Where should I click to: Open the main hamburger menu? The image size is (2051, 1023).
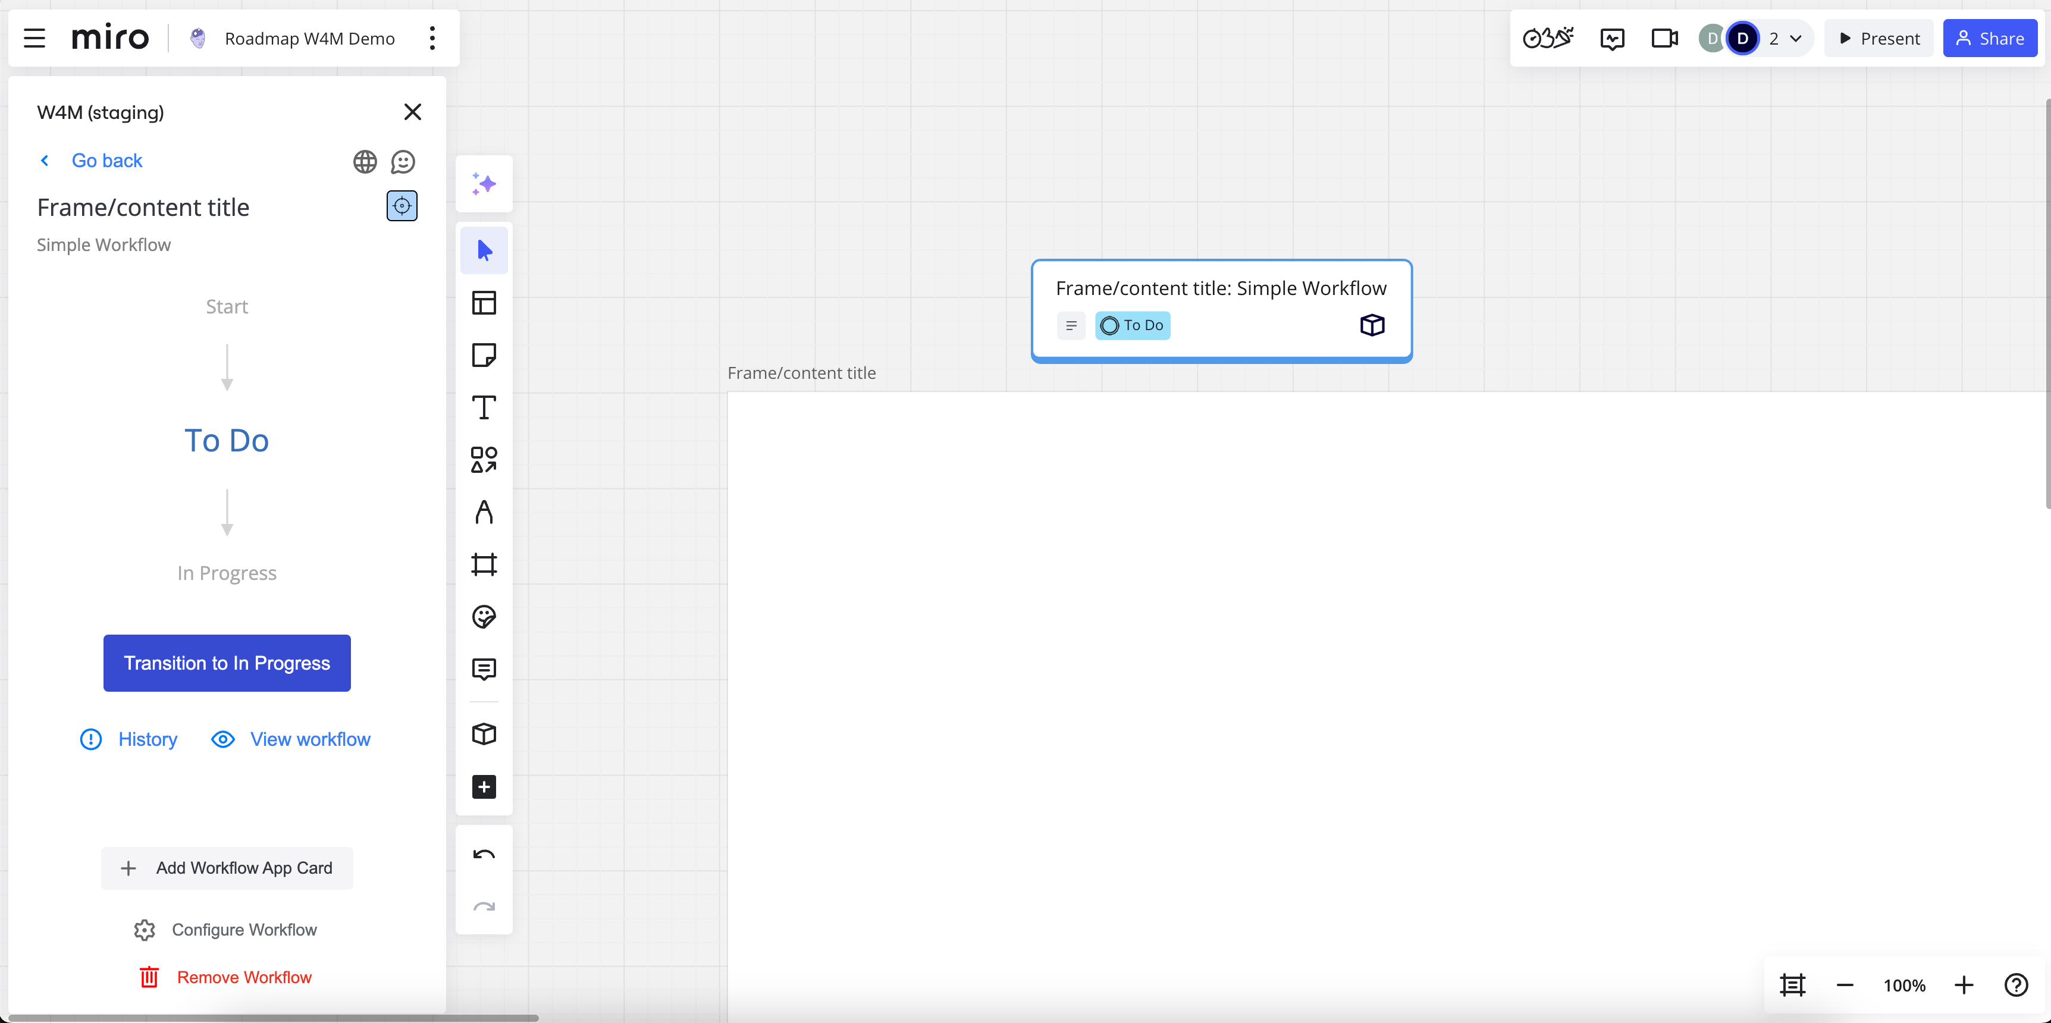(x=35, y=37)
